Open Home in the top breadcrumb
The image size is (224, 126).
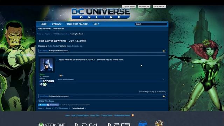pos(39,34)
